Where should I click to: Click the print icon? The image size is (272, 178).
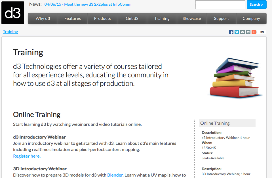tap(248, 32)
